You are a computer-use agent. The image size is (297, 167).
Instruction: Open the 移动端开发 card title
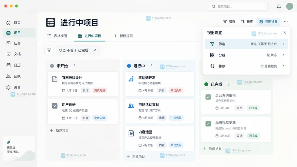point(147,78)
